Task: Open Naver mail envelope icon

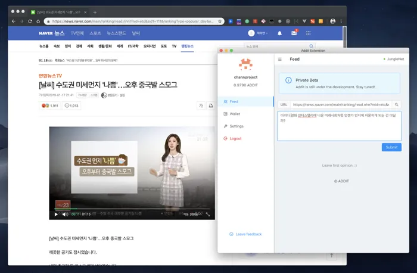Action: [x=294, y=33]
